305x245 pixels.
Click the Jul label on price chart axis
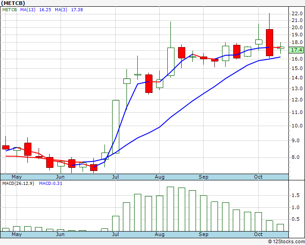[x=115, y=177]
